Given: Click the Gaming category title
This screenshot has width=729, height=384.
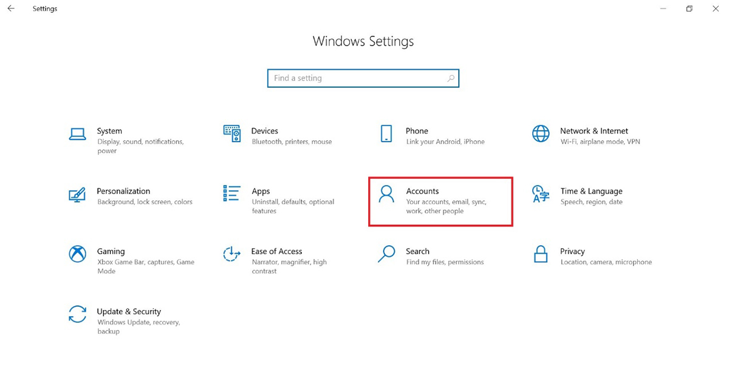Looking at the screenshot, I should 111,251.
